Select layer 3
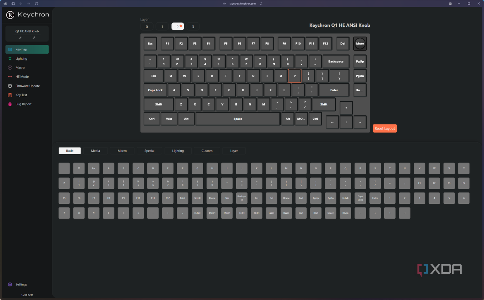 [x=193, y=27]
